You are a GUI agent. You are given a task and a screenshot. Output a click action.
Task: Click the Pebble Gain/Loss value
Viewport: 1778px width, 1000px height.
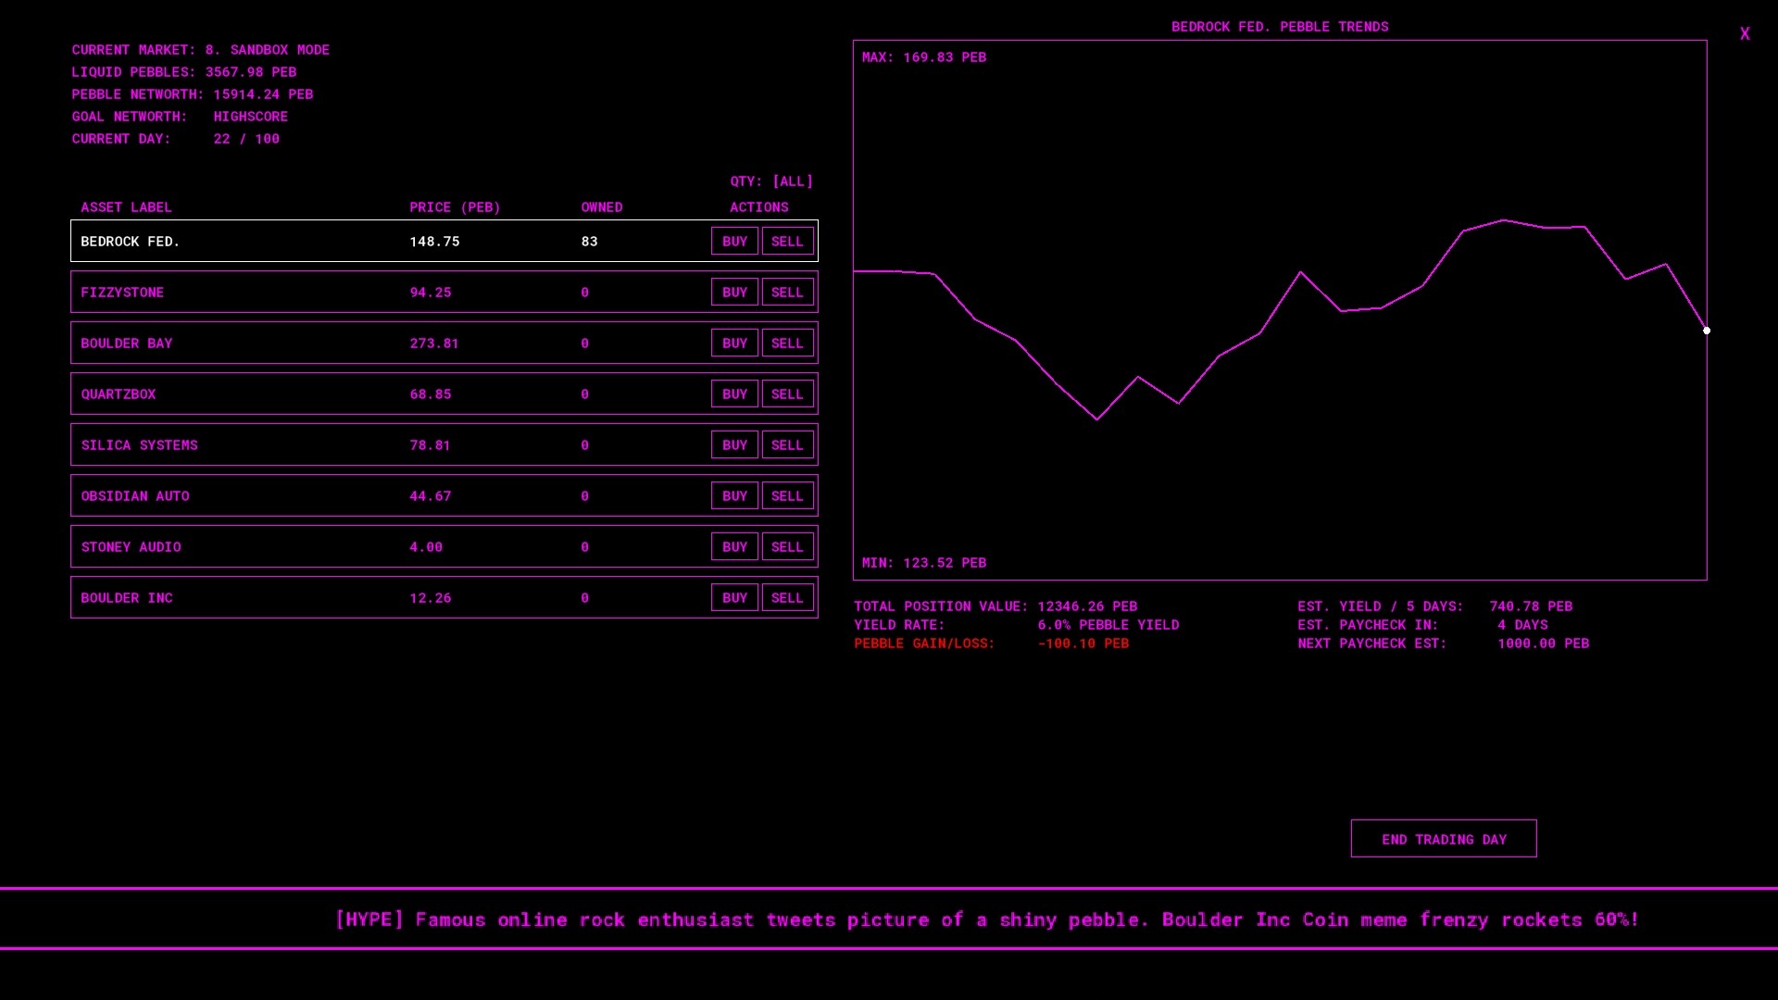1083,644
